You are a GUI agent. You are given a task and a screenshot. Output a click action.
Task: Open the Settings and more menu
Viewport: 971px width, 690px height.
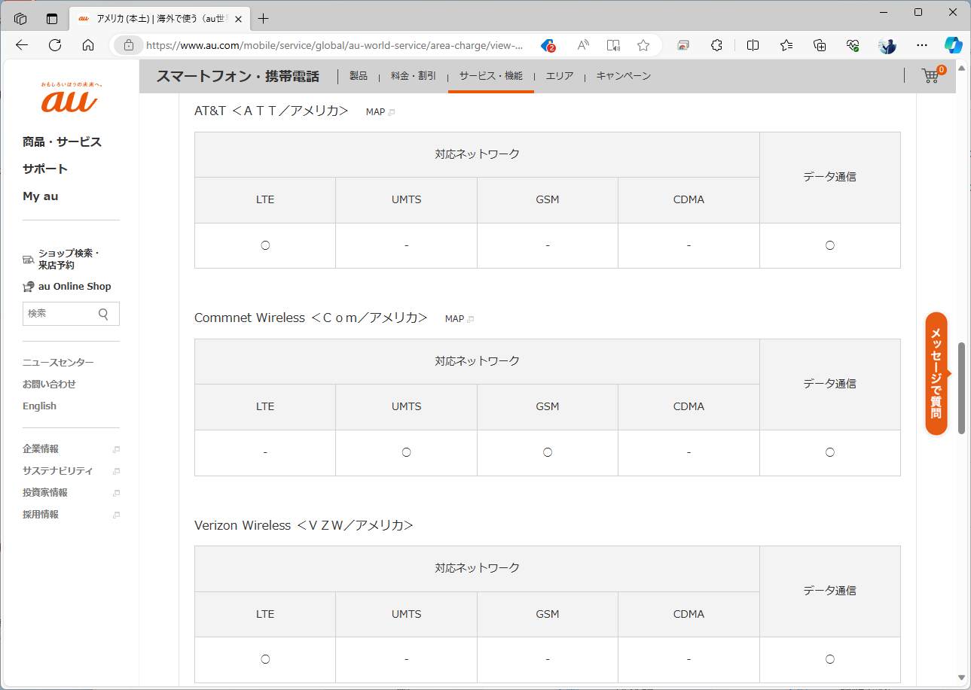921,45
